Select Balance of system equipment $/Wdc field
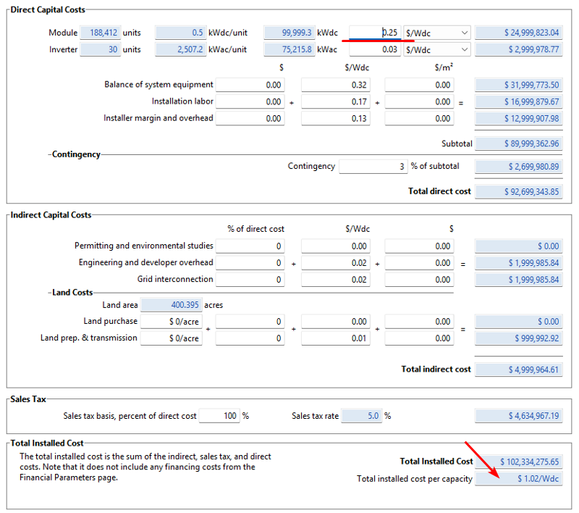 tap(335, 85)
